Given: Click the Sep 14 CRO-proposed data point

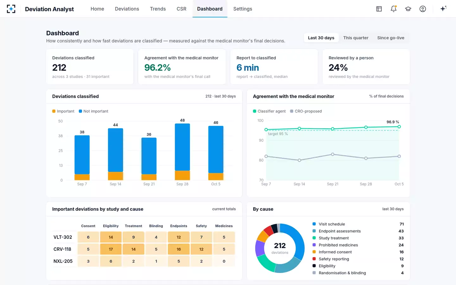Looking at the screenshot, I should pyautogui.click(x=299, y=160).
